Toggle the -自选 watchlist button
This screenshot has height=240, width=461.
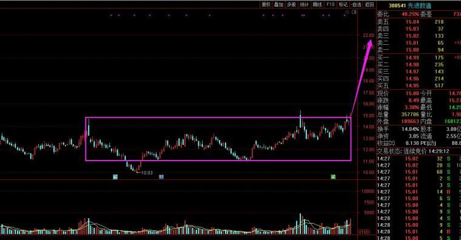(356, 4)
